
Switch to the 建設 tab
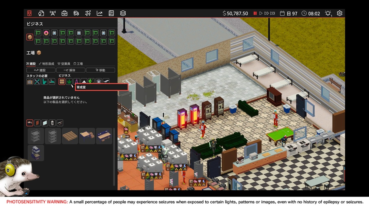tap(31, 64)
